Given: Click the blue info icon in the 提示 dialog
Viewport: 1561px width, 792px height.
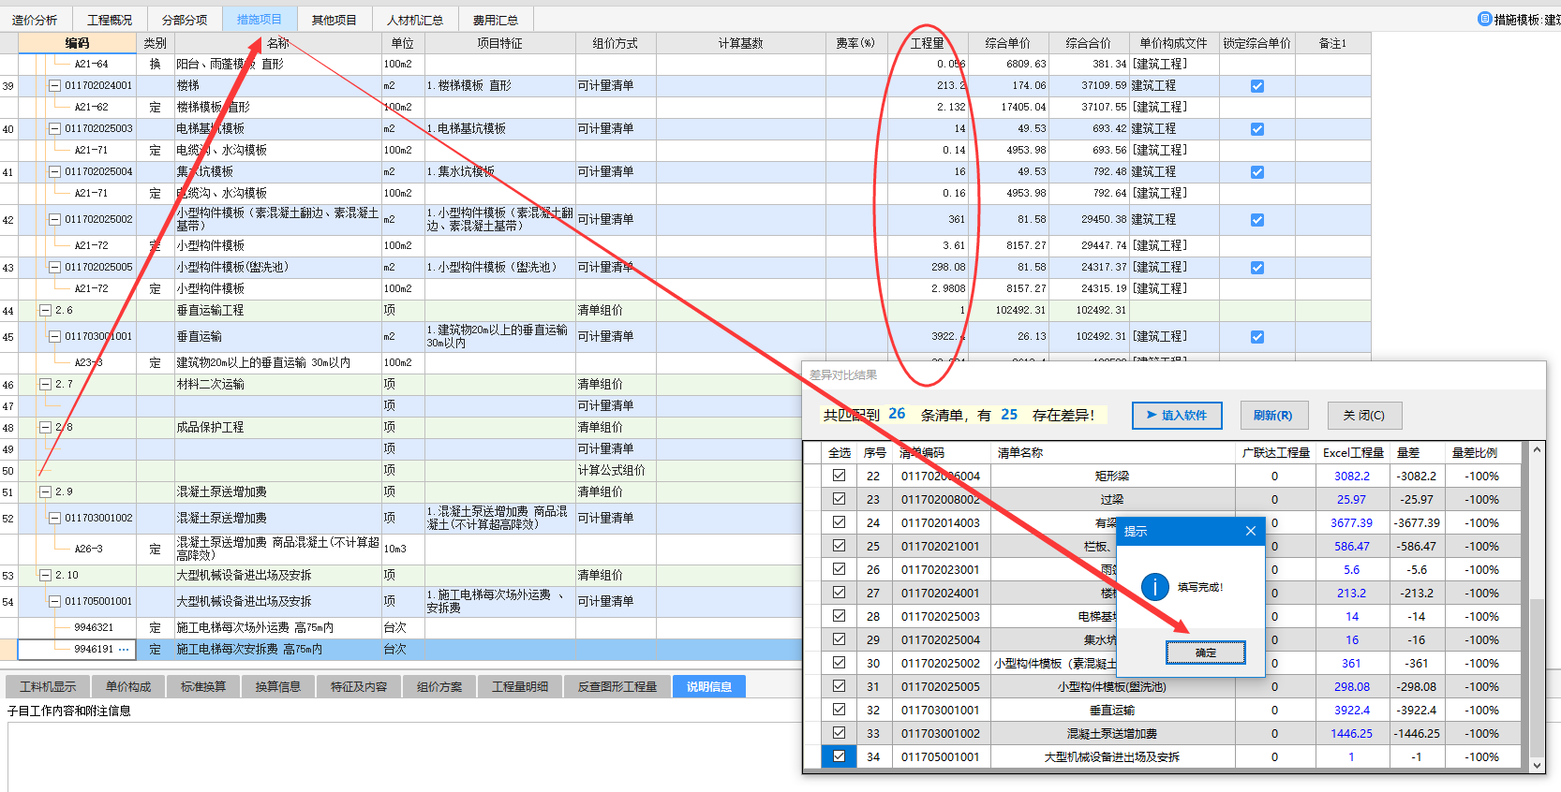Looking at the screenshot, I should tap(1154, 587).
